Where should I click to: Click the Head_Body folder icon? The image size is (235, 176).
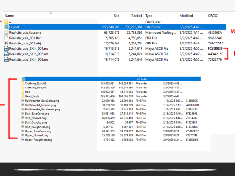[x=23, y=96]
